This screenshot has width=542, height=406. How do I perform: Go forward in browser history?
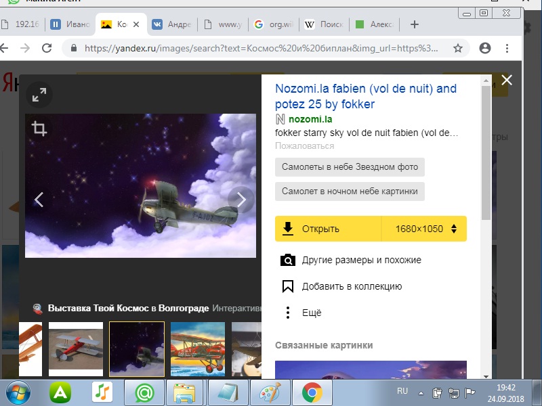(x=25, y=48)
